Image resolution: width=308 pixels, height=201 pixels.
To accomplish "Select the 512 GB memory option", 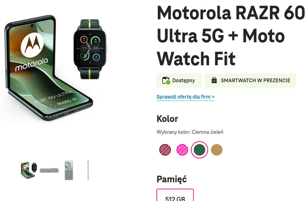I will click(x=175, y=195).
